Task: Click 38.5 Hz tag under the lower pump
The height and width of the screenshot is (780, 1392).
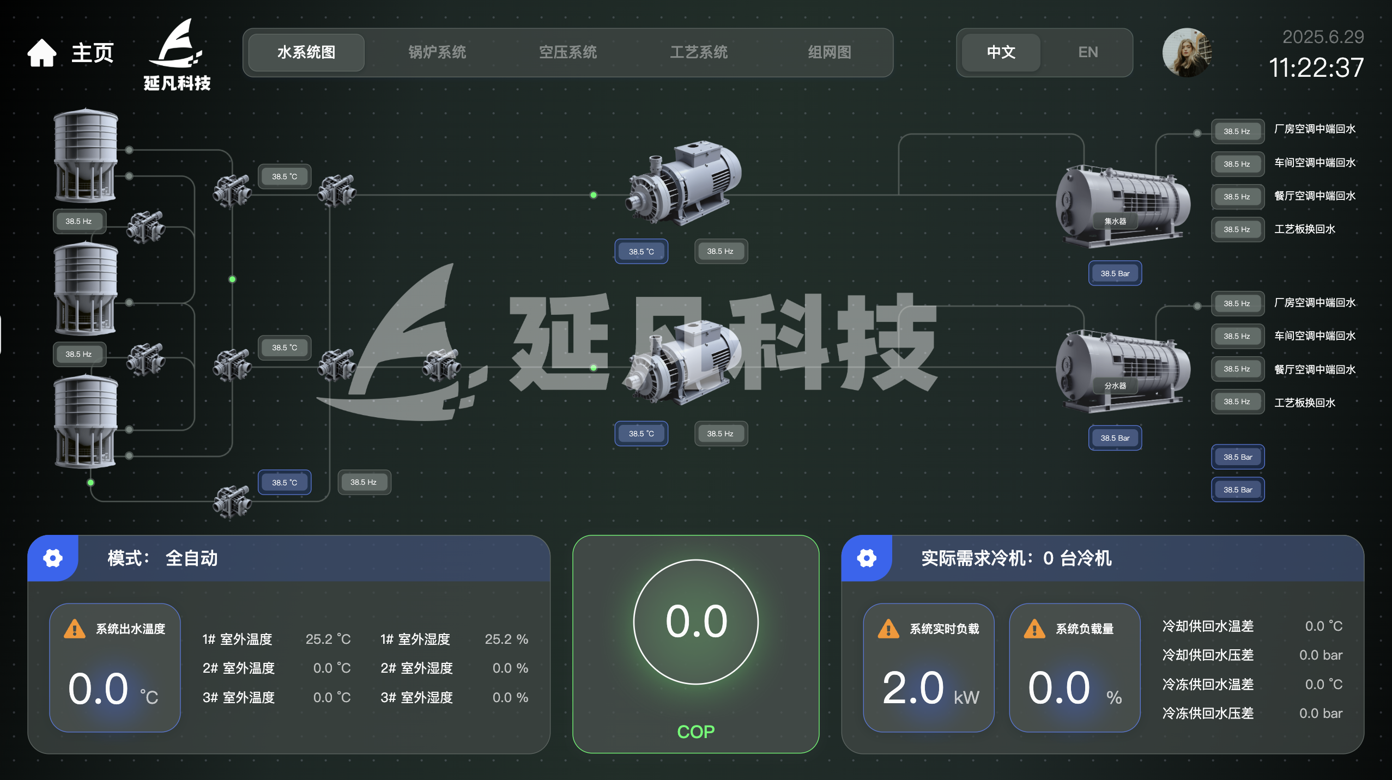Action: (x=721, y=434)
